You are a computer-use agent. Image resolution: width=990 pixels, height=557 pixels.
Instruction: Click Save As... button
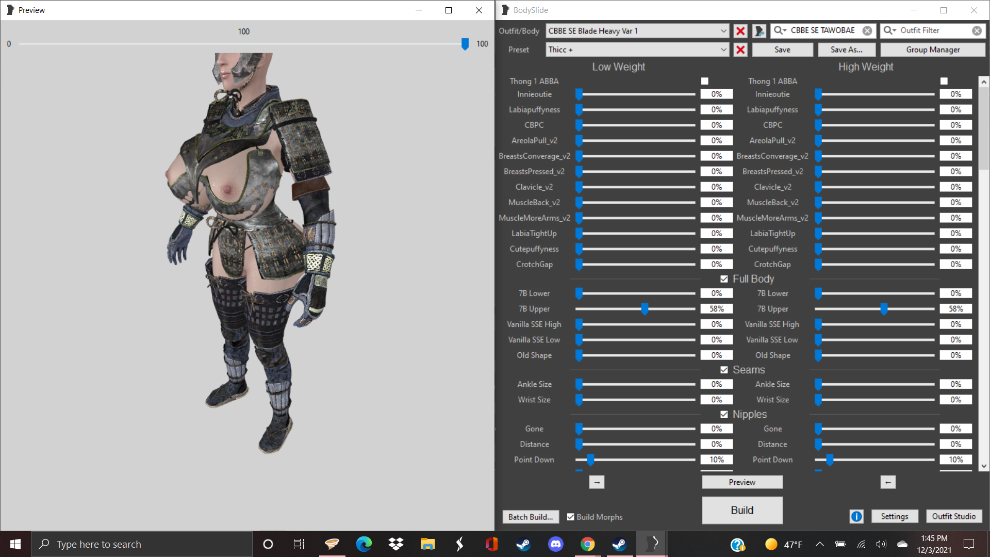[846, 50]
